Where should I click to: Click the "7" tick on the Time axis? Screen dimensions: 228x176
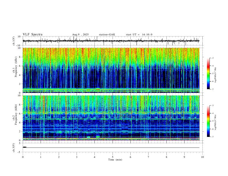coord(149,157)
